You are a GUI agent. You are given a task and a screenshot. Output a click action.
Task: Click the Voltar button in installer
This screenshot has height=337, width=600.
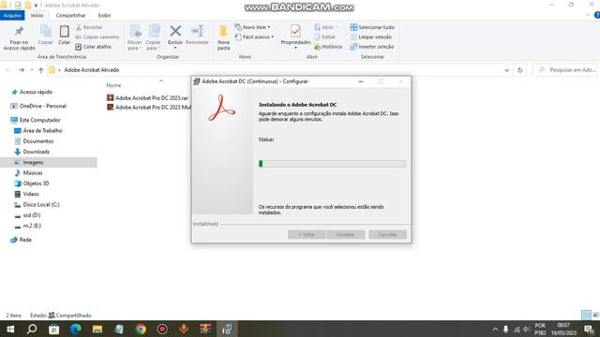point(307,234)
